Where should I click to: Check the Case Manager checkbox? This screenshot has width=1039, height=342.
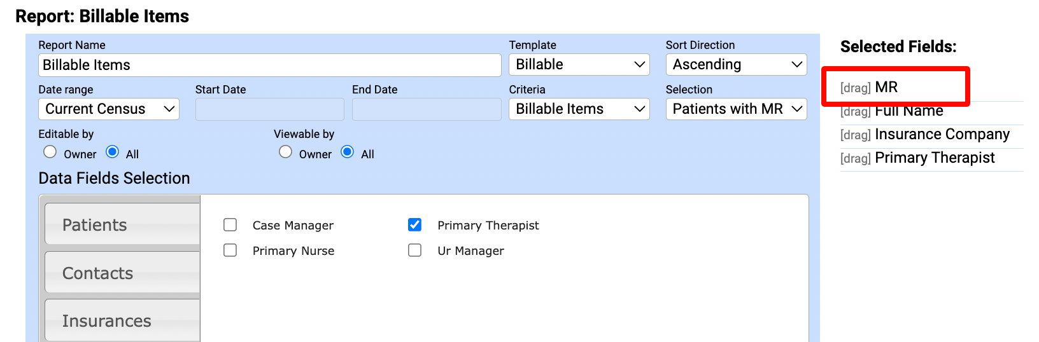click(x=230, y=225)
